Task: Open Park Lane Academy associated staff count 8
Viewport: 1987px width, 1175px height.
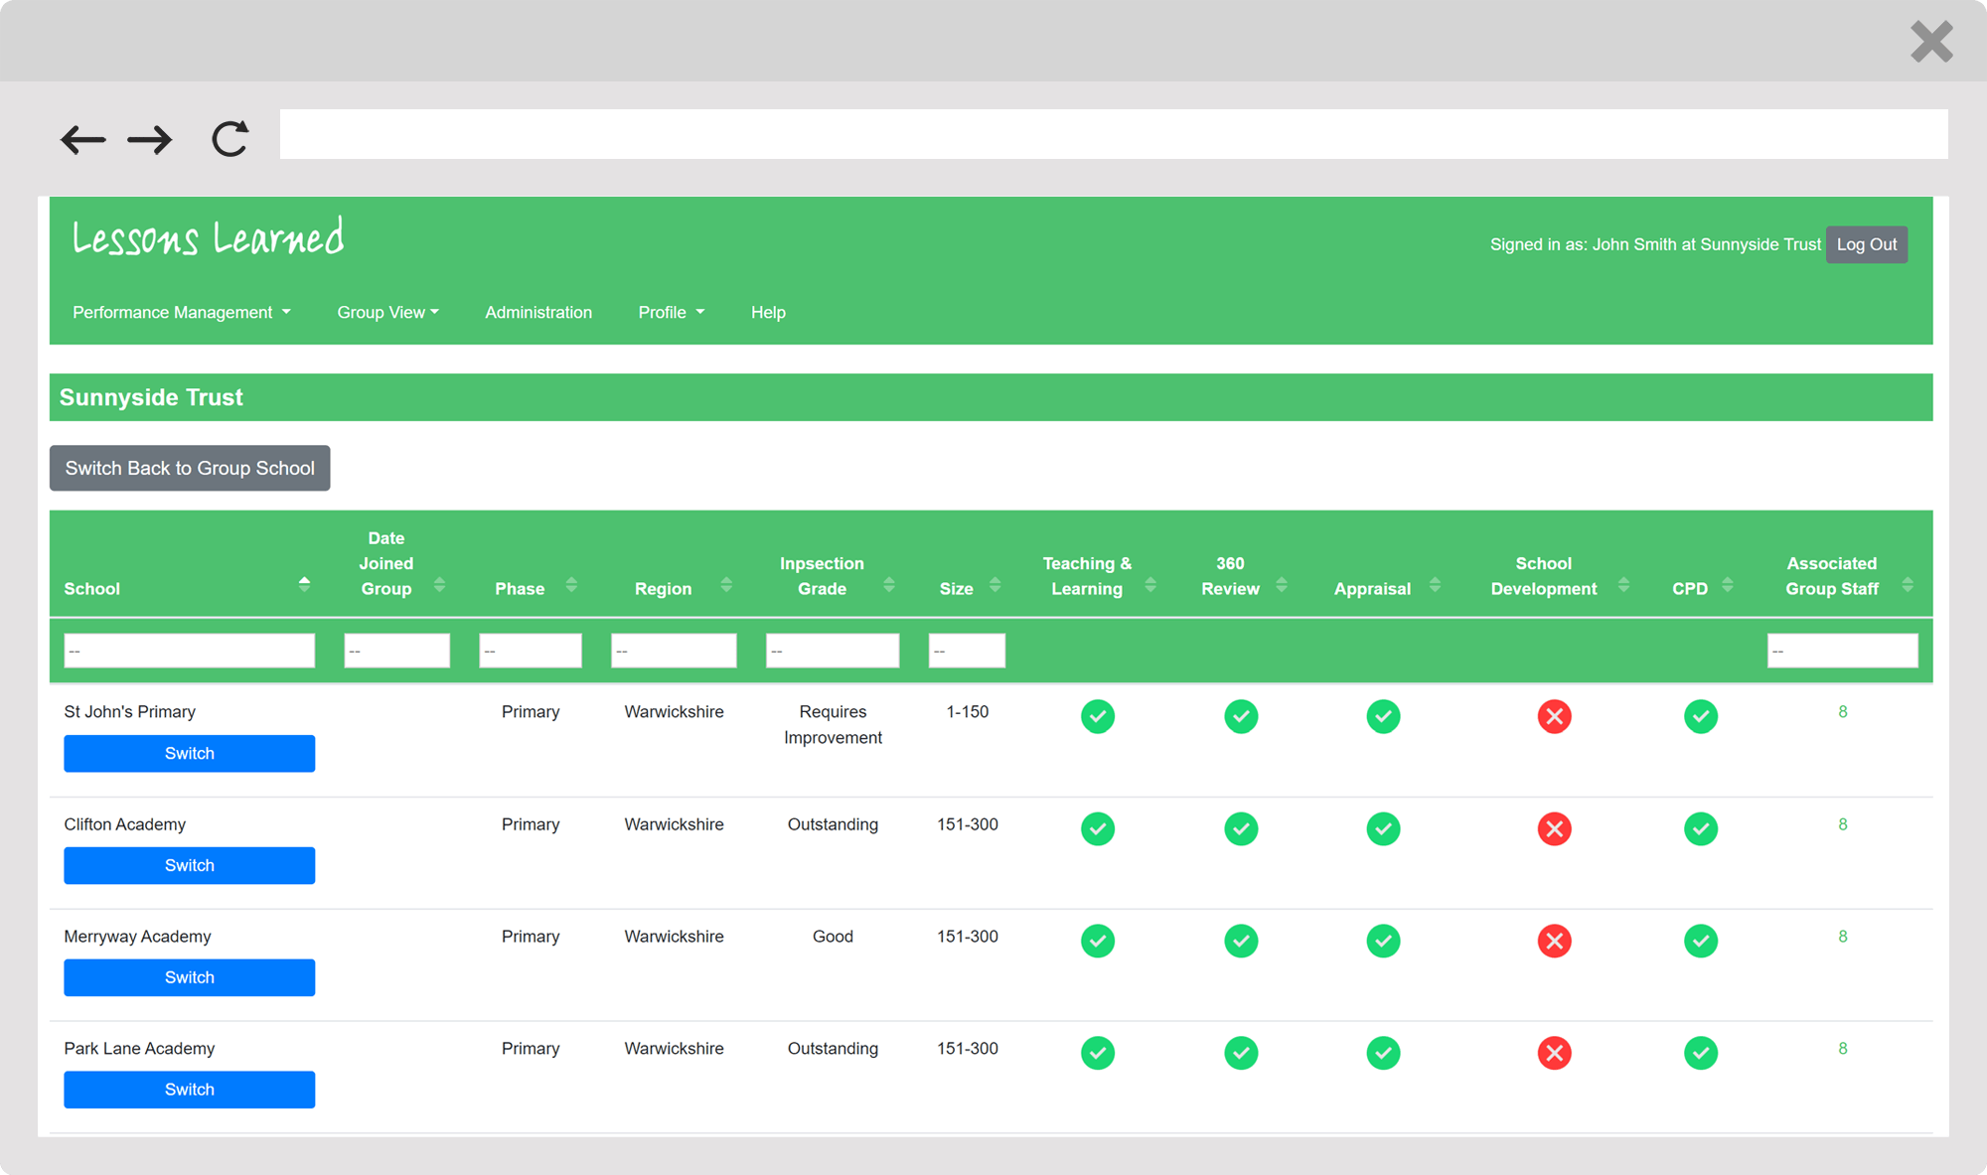Action: (1843, 1049)
